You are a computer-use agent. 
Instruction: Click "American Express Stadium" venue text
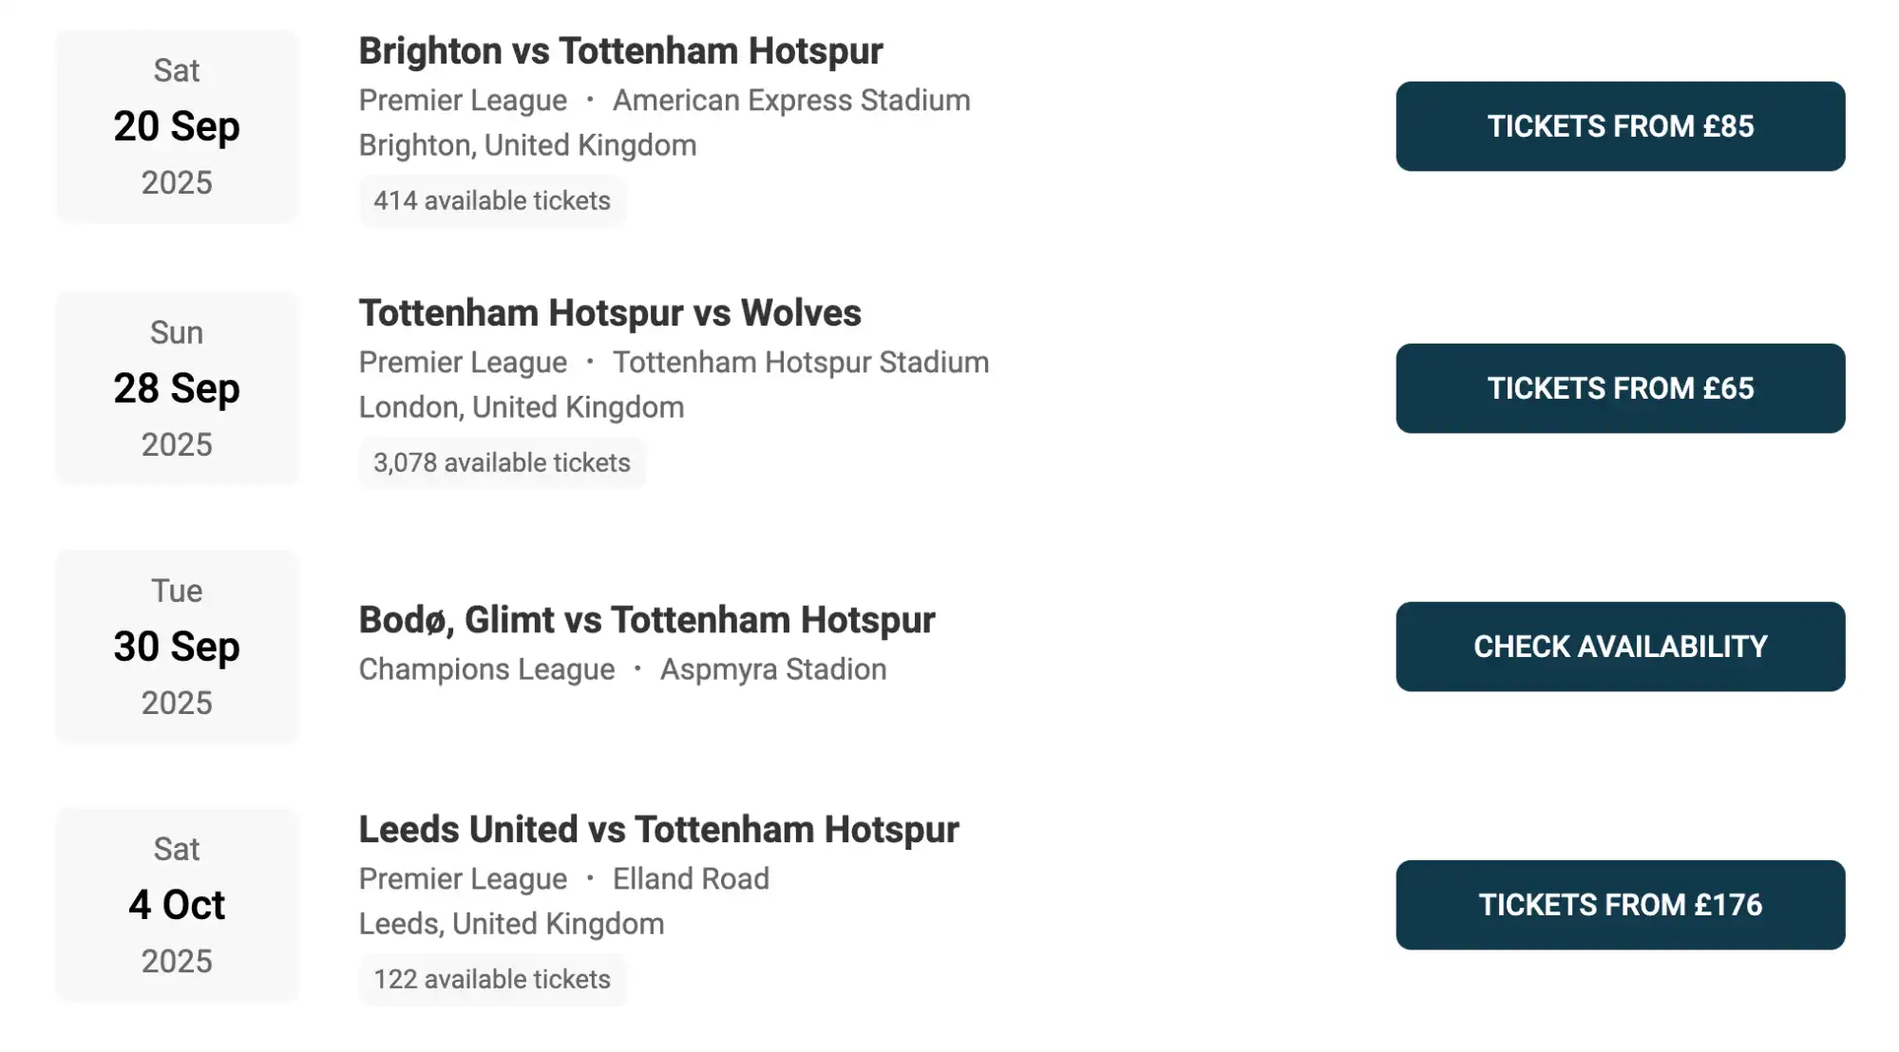791,100
